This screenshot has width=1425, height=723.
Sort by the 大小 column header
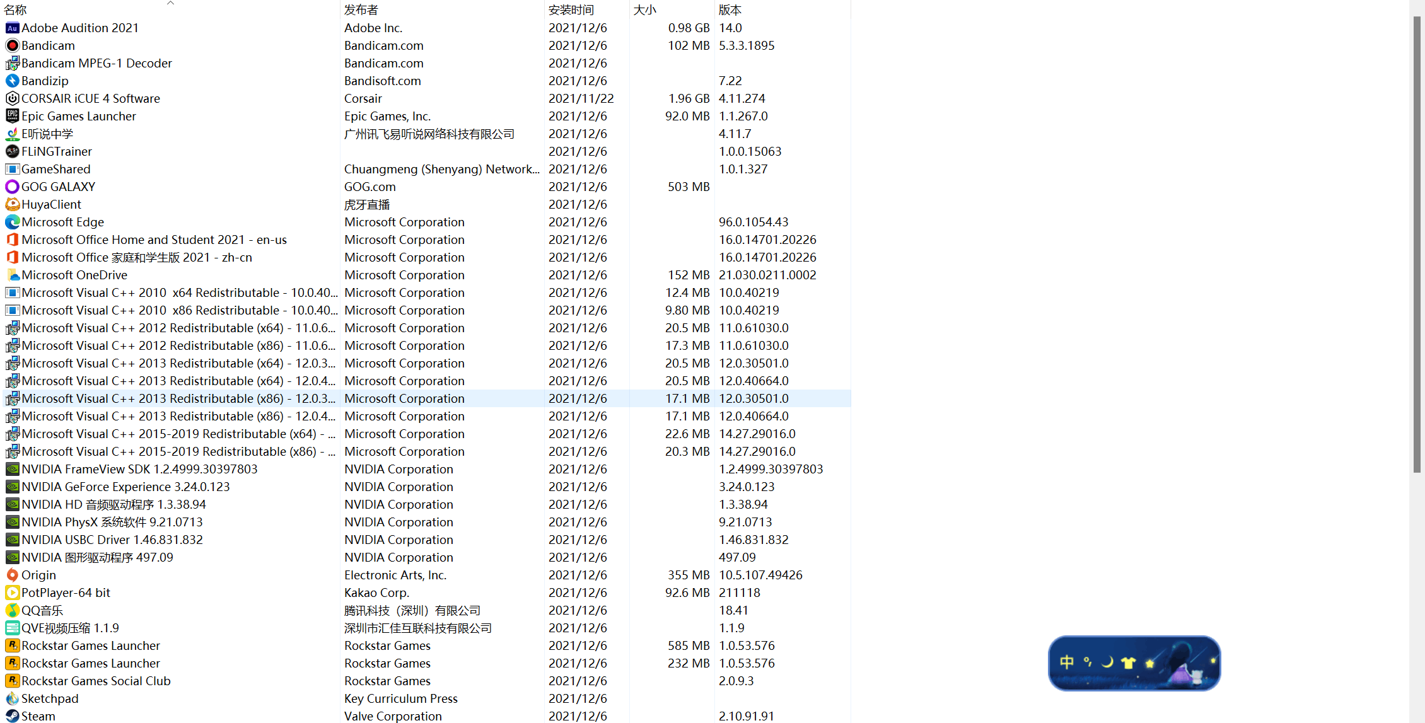click(644, 9)
